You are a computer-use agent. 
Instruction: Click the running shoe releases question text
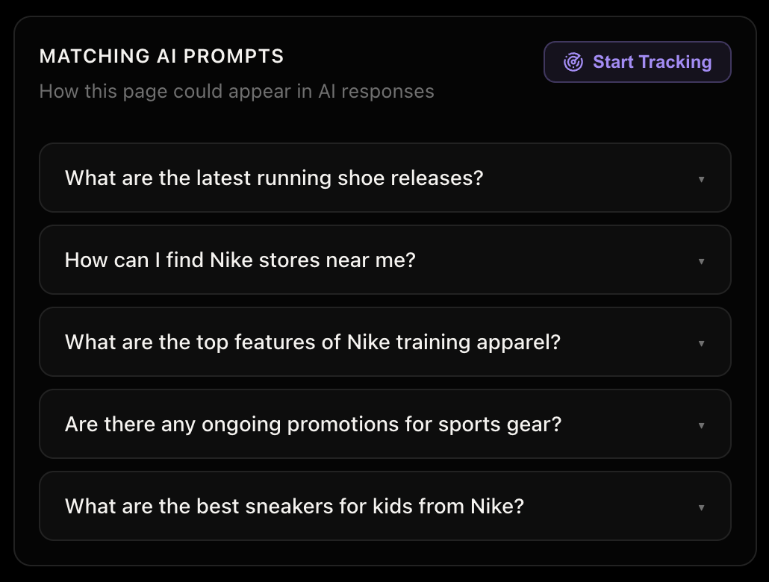tap(273, 178)
